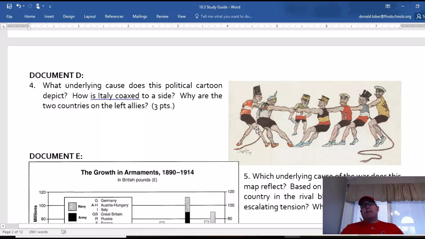Click the right indent marker on the ruler
Viewport: 425px width, 239px height.
(x=401, y=27)
